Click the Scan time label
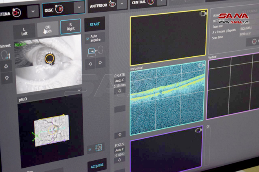259x172 pixels. click(217, 38)
